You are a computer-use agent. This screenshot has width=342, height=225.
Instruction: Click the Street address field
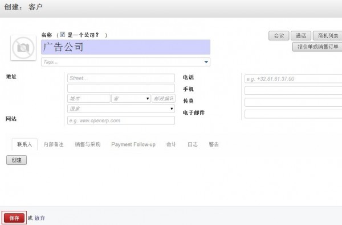pos(121,78)
